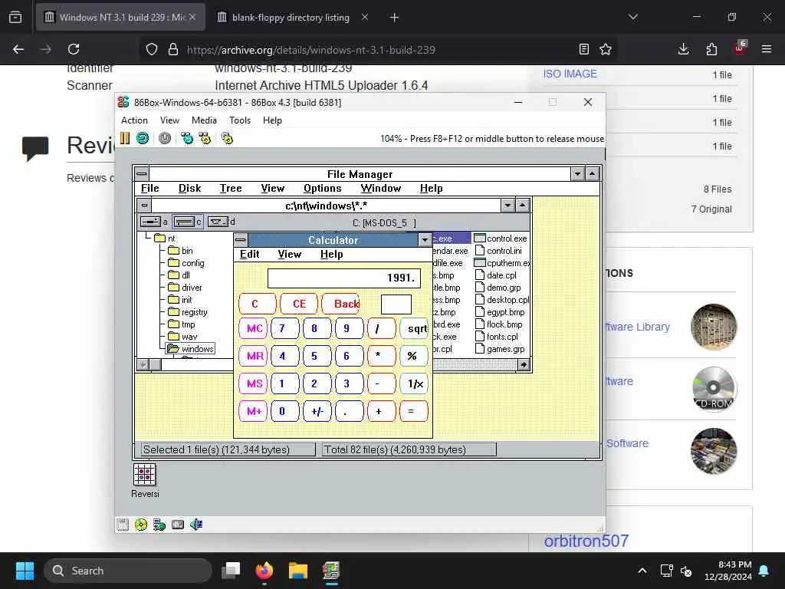Select drive c in File Manager
This screenshot has height=589, width=785.
189,222
